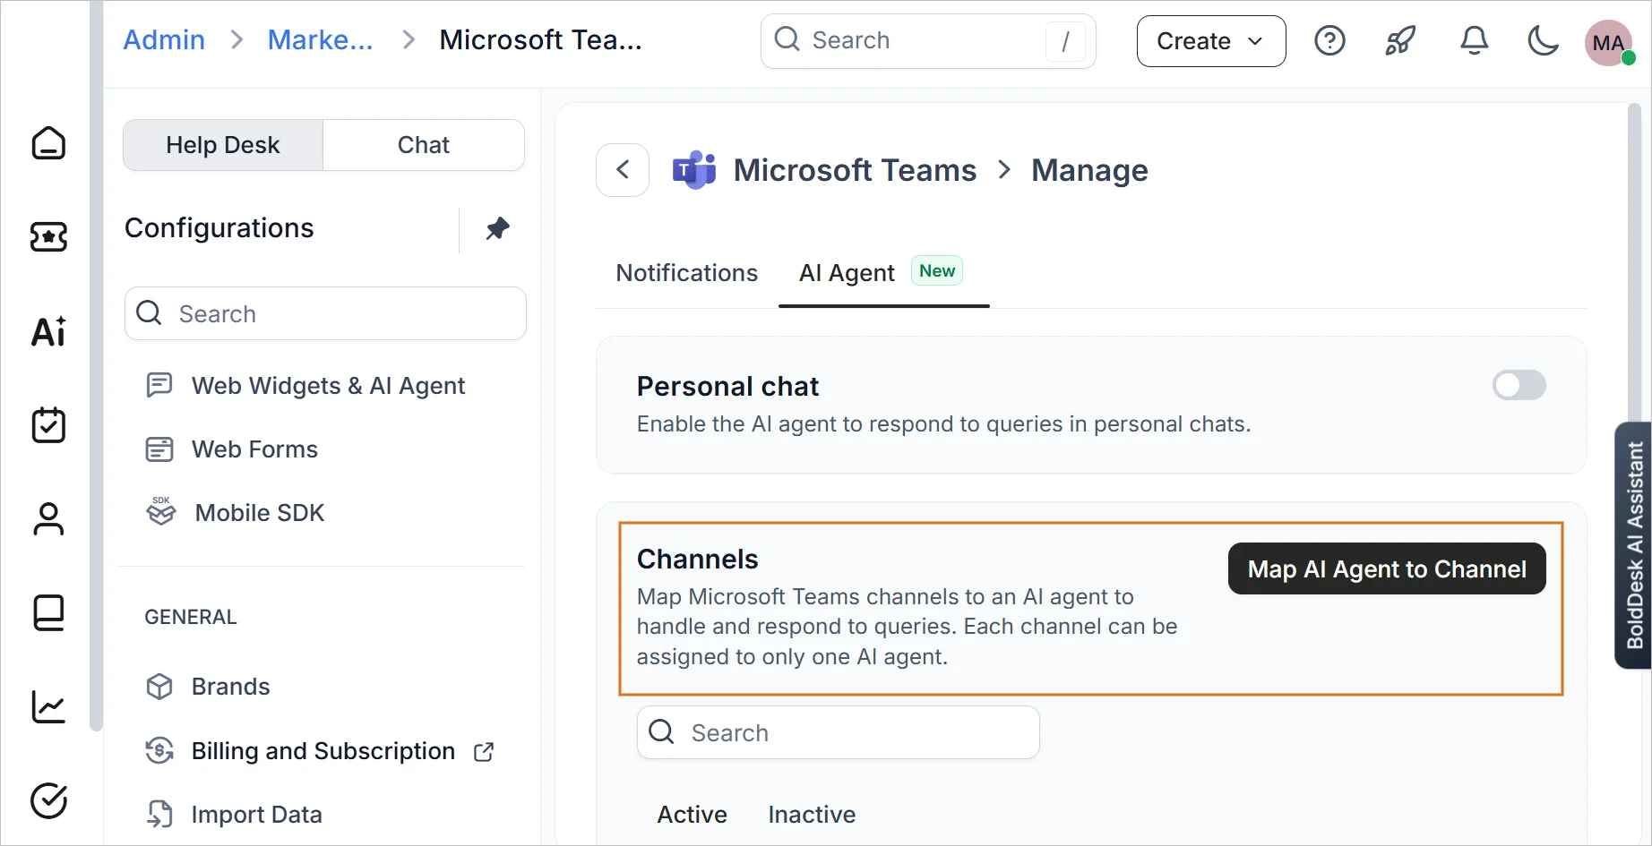Open the rocket icon in top bar
The height and width of the screenshot is (846, 1652).
coord(1400,41)
